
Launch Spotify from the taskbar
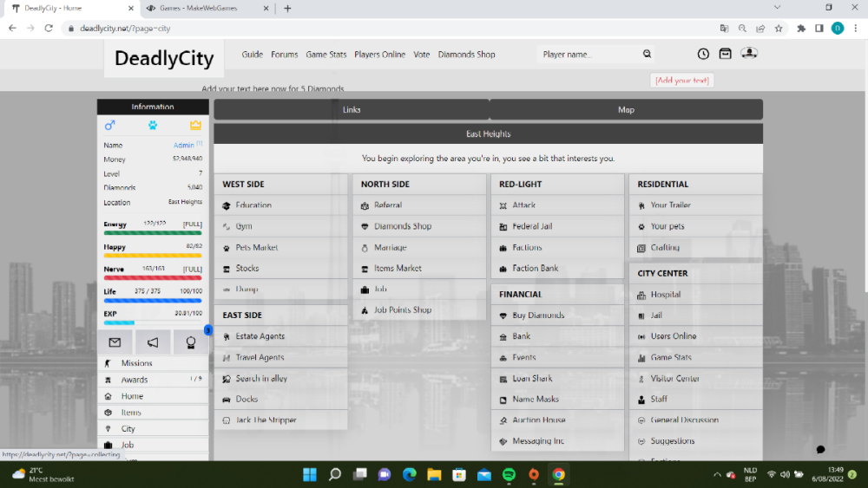tap(509, 474)
